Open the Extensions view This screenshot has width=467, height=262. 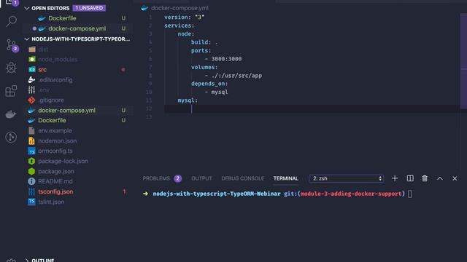(x=12, y=91)
